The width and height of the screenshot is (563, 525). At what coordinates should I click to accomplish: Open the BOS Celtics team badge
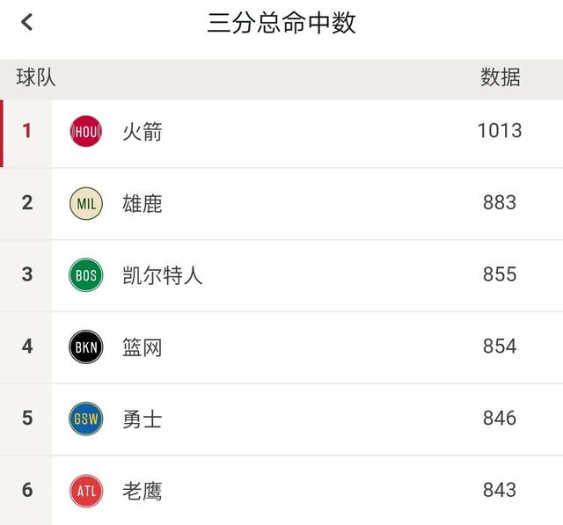pyautogui.click(x=86, y=275)
